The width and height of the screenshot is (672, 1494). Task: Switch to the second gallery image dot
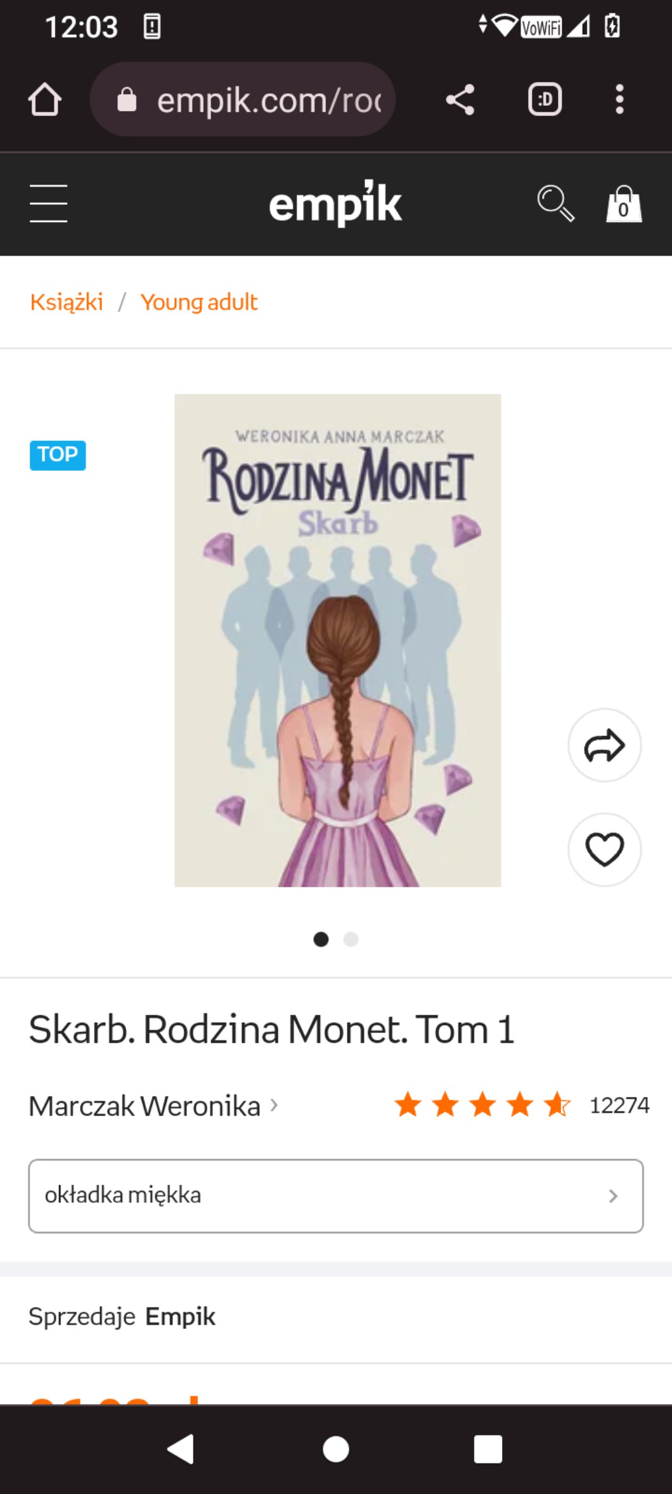[x=351, y=939]
